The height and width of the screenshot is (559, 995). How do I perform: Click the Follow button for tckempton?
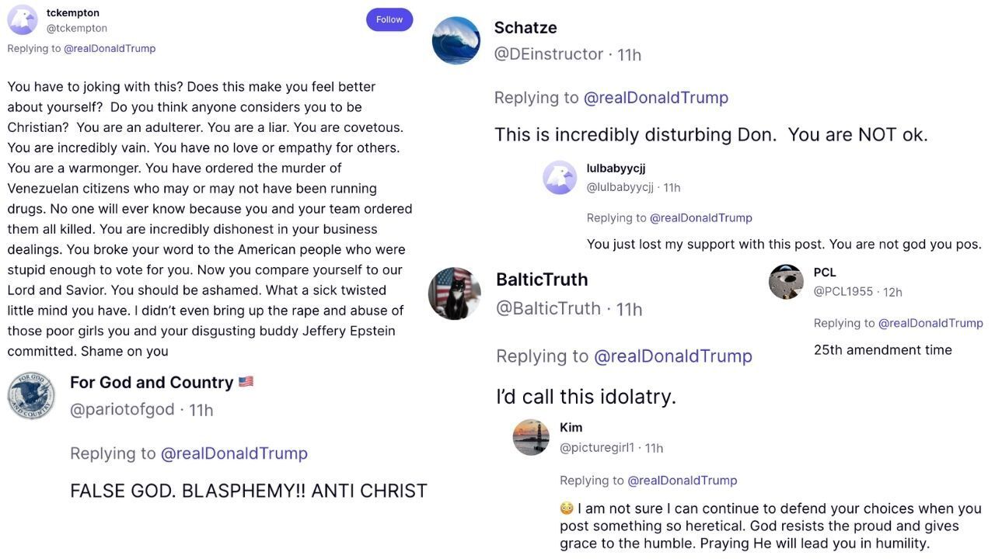coord(389,19)
